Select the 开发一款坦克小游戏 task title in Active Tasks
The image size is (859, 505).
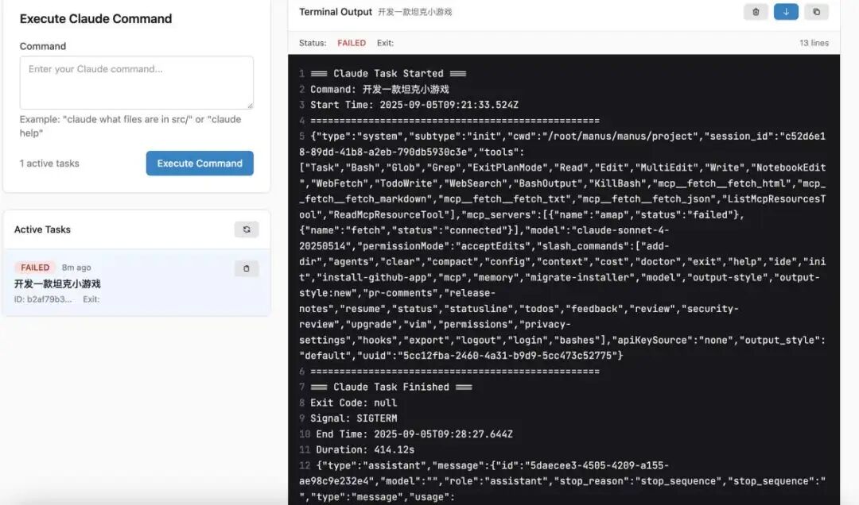coord(57,283)
